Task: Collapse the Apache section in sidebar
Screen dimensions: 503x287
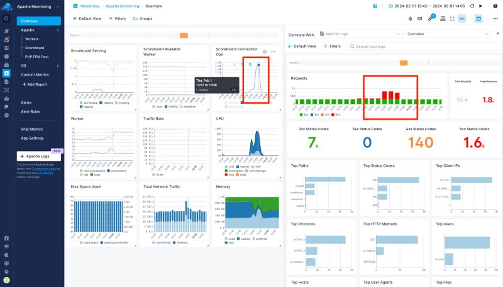Action: point(58,30)
